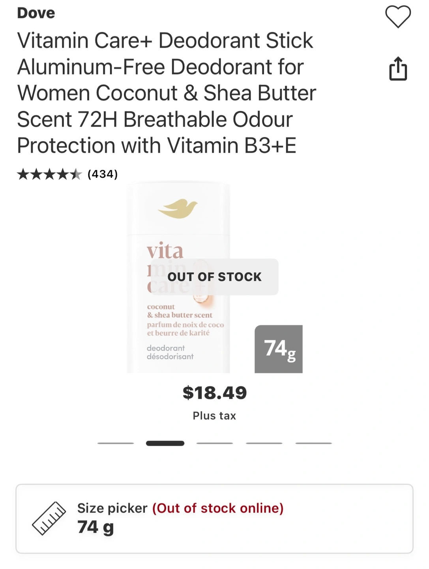Tap the red Out of stock online text
This screenshot has width=429, height=569.
click(218, 508)
